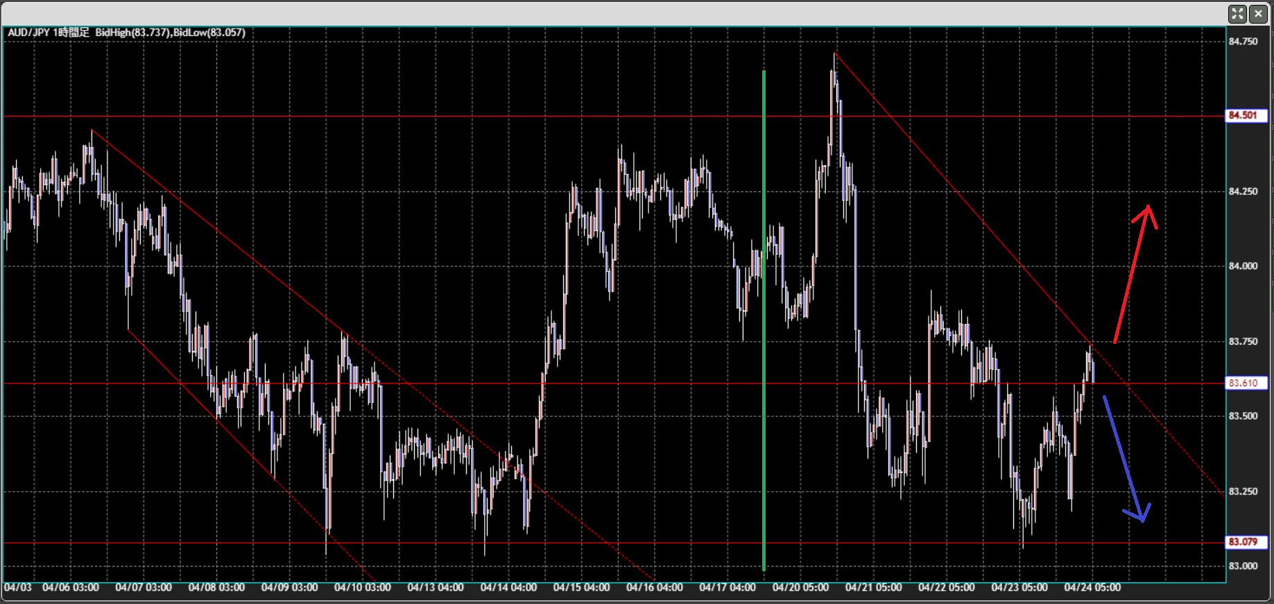This screenshot has width=1274, height=604.
Task: Click the 04/23 05:00 time label
Action: (1019, 587)
